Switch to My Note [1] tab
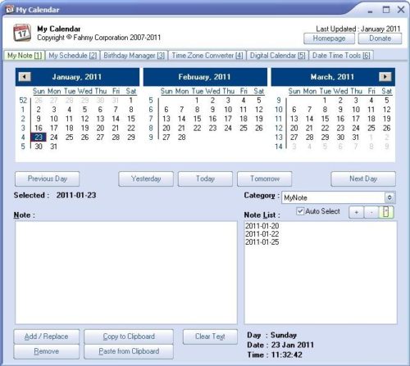This screenshot has height=366, width=410. click(25, 56)
